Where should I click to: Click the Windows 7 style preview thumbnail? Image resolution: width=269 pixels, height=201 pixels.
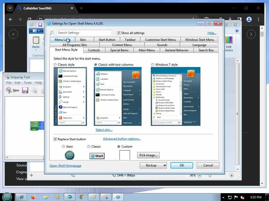[x=175, y=96]
